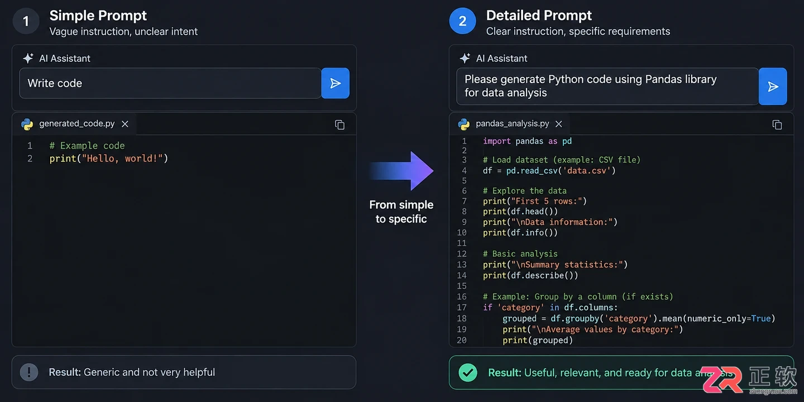This screenshot has height=402, width=804.
Task: Focus the "Write code" prompt field
Action: coord(170,83)
